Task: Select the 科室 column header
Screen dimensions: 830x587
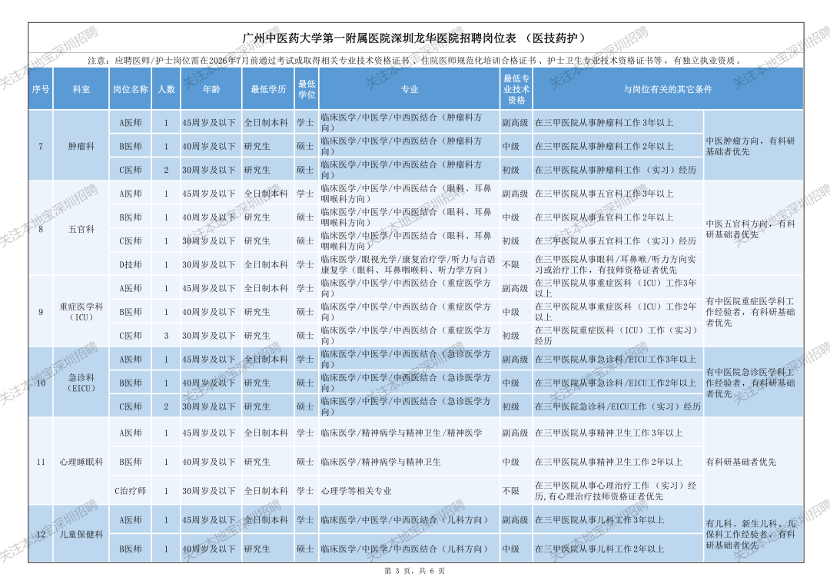Action: (x=81, y=89)
